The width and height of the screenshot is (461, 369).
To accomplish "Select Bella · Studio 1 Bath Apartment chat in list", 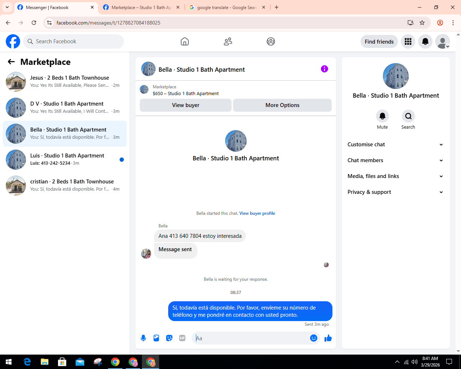I will [65, 133].
